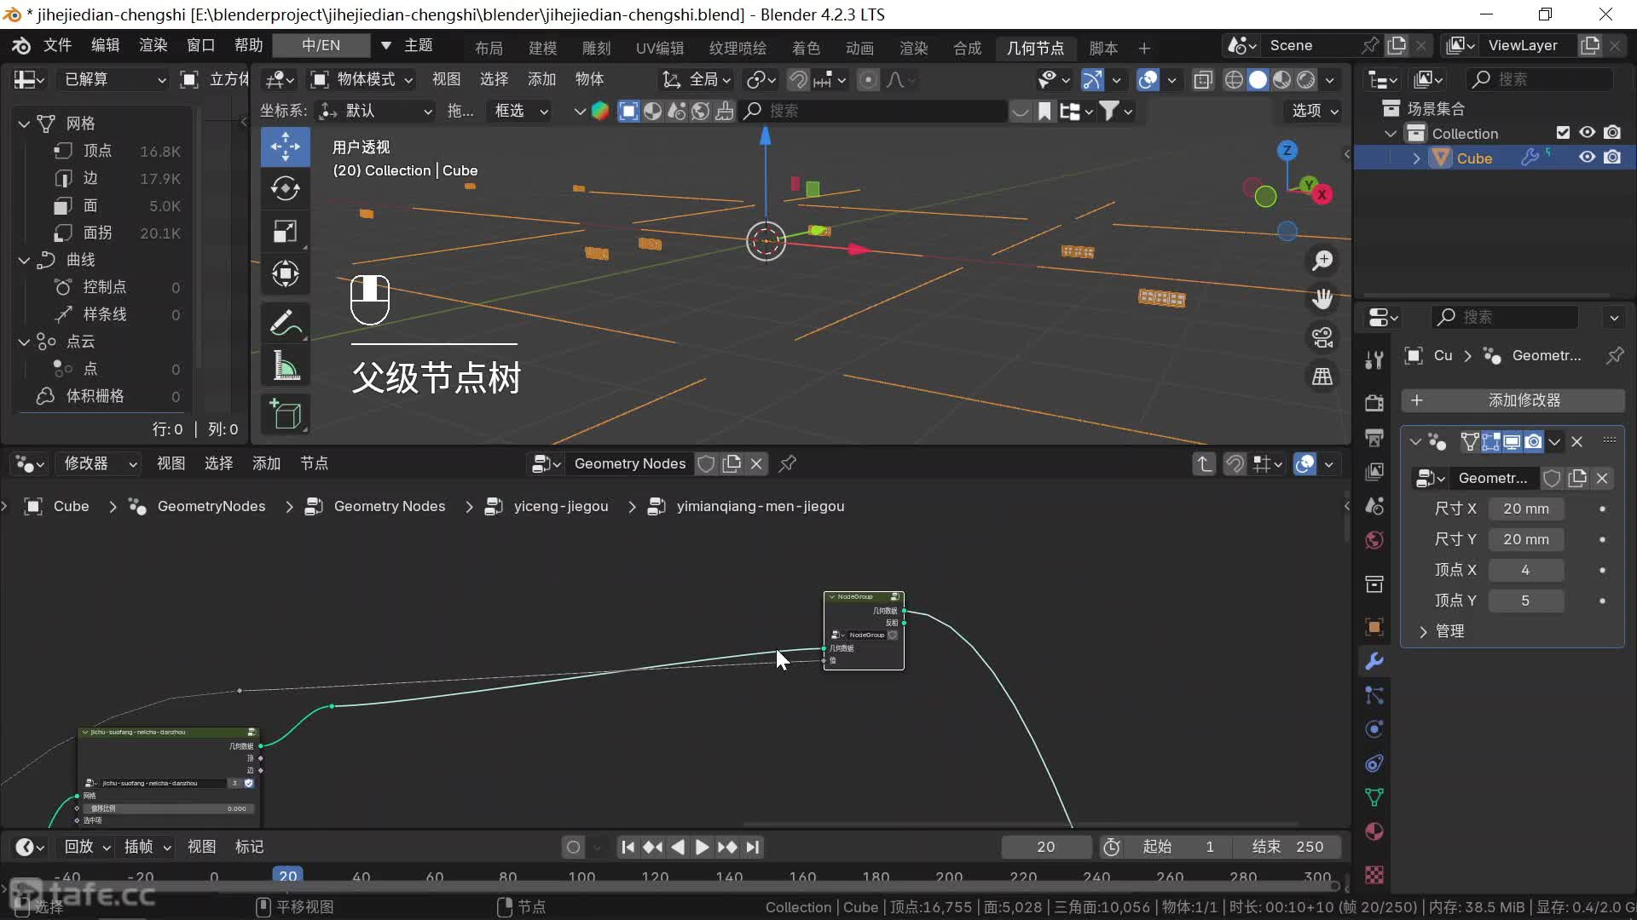The width and height of the screenshot is (1637, 920).
Task: Select the Scale tool in viewport toolbar
Action: coord(285,231)
